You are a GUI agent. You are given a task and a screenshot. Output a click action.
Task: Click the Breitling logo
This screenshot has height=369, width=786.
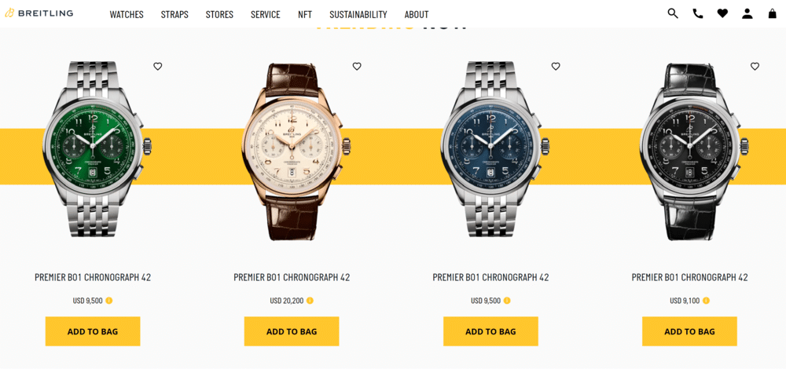39,13
